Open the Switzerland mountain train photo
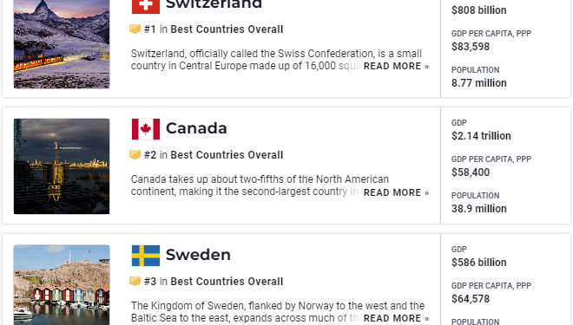 [62, 44]
